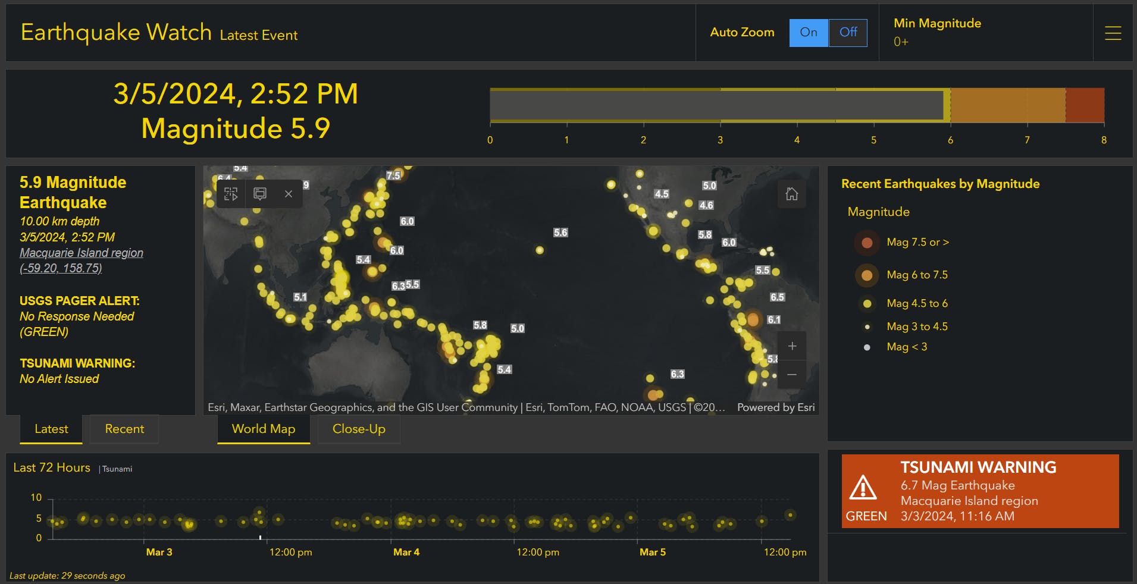Zoom out with the map minus icon
Image resolution: width=1137 pixels, height=584 pixels.
point(792,374)
